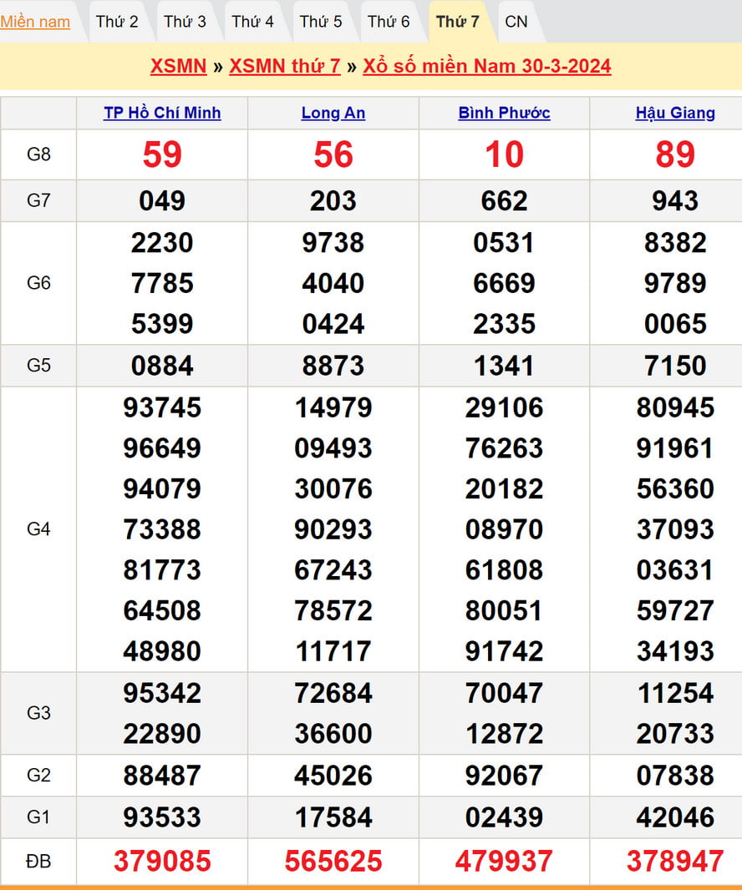Screen dimensions: 742x890
Task: Open the Thứ 5 tab
Action: pyautogui.click(x=321, y=22)
